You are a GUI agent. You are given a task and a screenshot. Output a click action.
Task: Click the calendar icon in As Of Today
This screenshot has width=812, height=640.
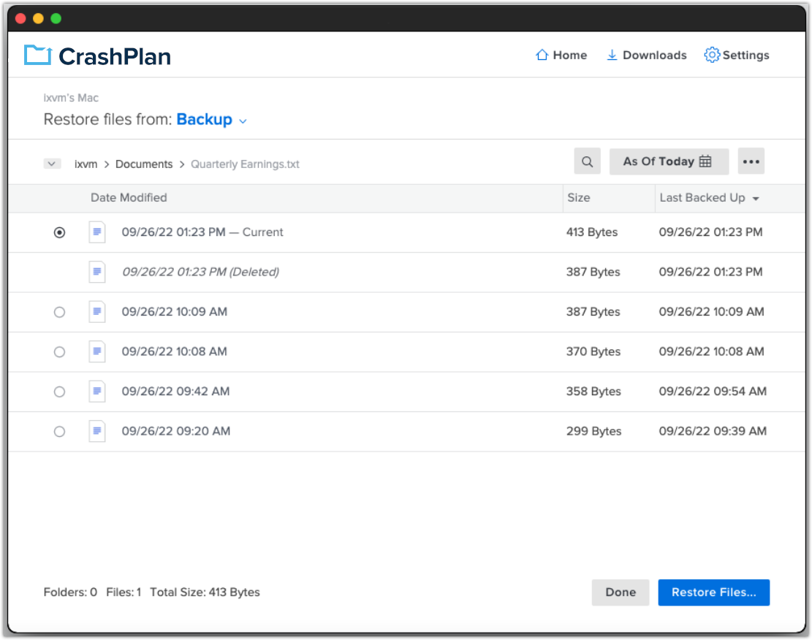[705, 161]
